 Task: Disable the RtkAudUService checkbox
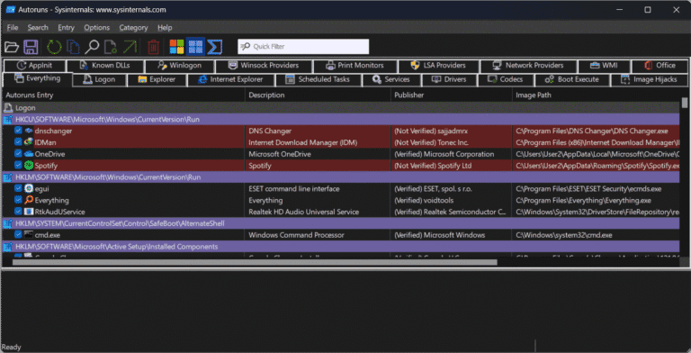click(18, 211)
